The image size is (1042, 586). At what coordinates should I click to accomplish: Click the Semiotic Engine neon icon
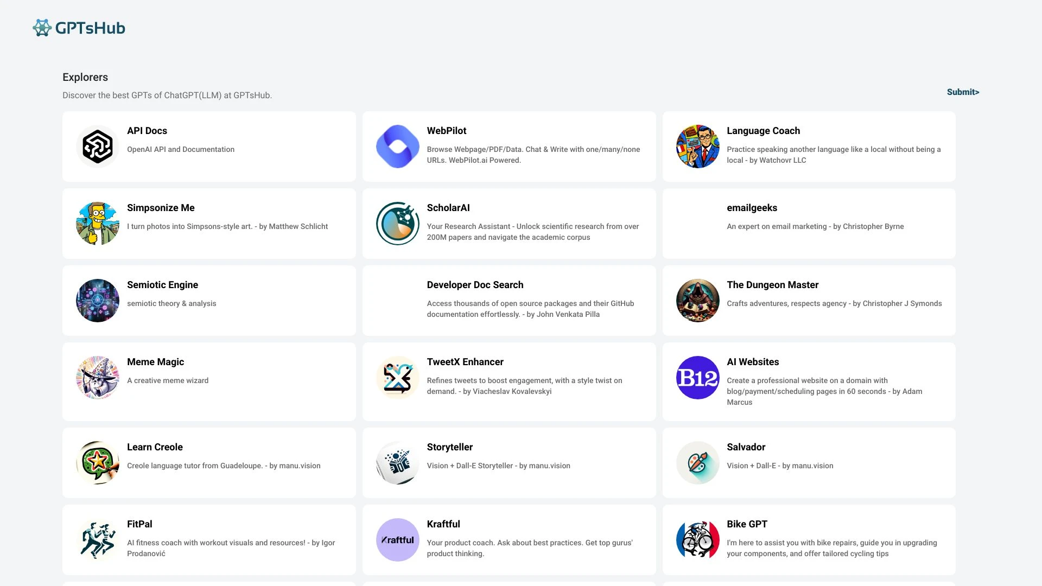(98, 301)
